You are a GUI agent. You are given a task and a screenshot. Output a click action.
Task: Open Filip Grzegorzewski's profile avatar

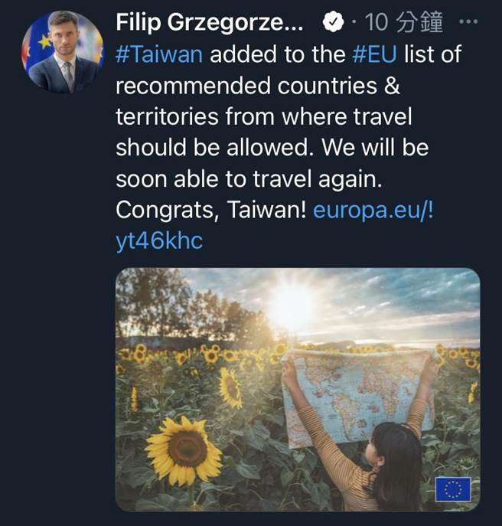point(62,52)
